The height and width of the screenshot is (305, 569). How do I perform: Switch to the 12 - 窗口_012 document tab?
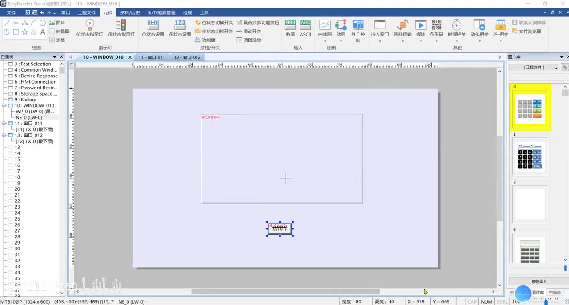(187, 57)
